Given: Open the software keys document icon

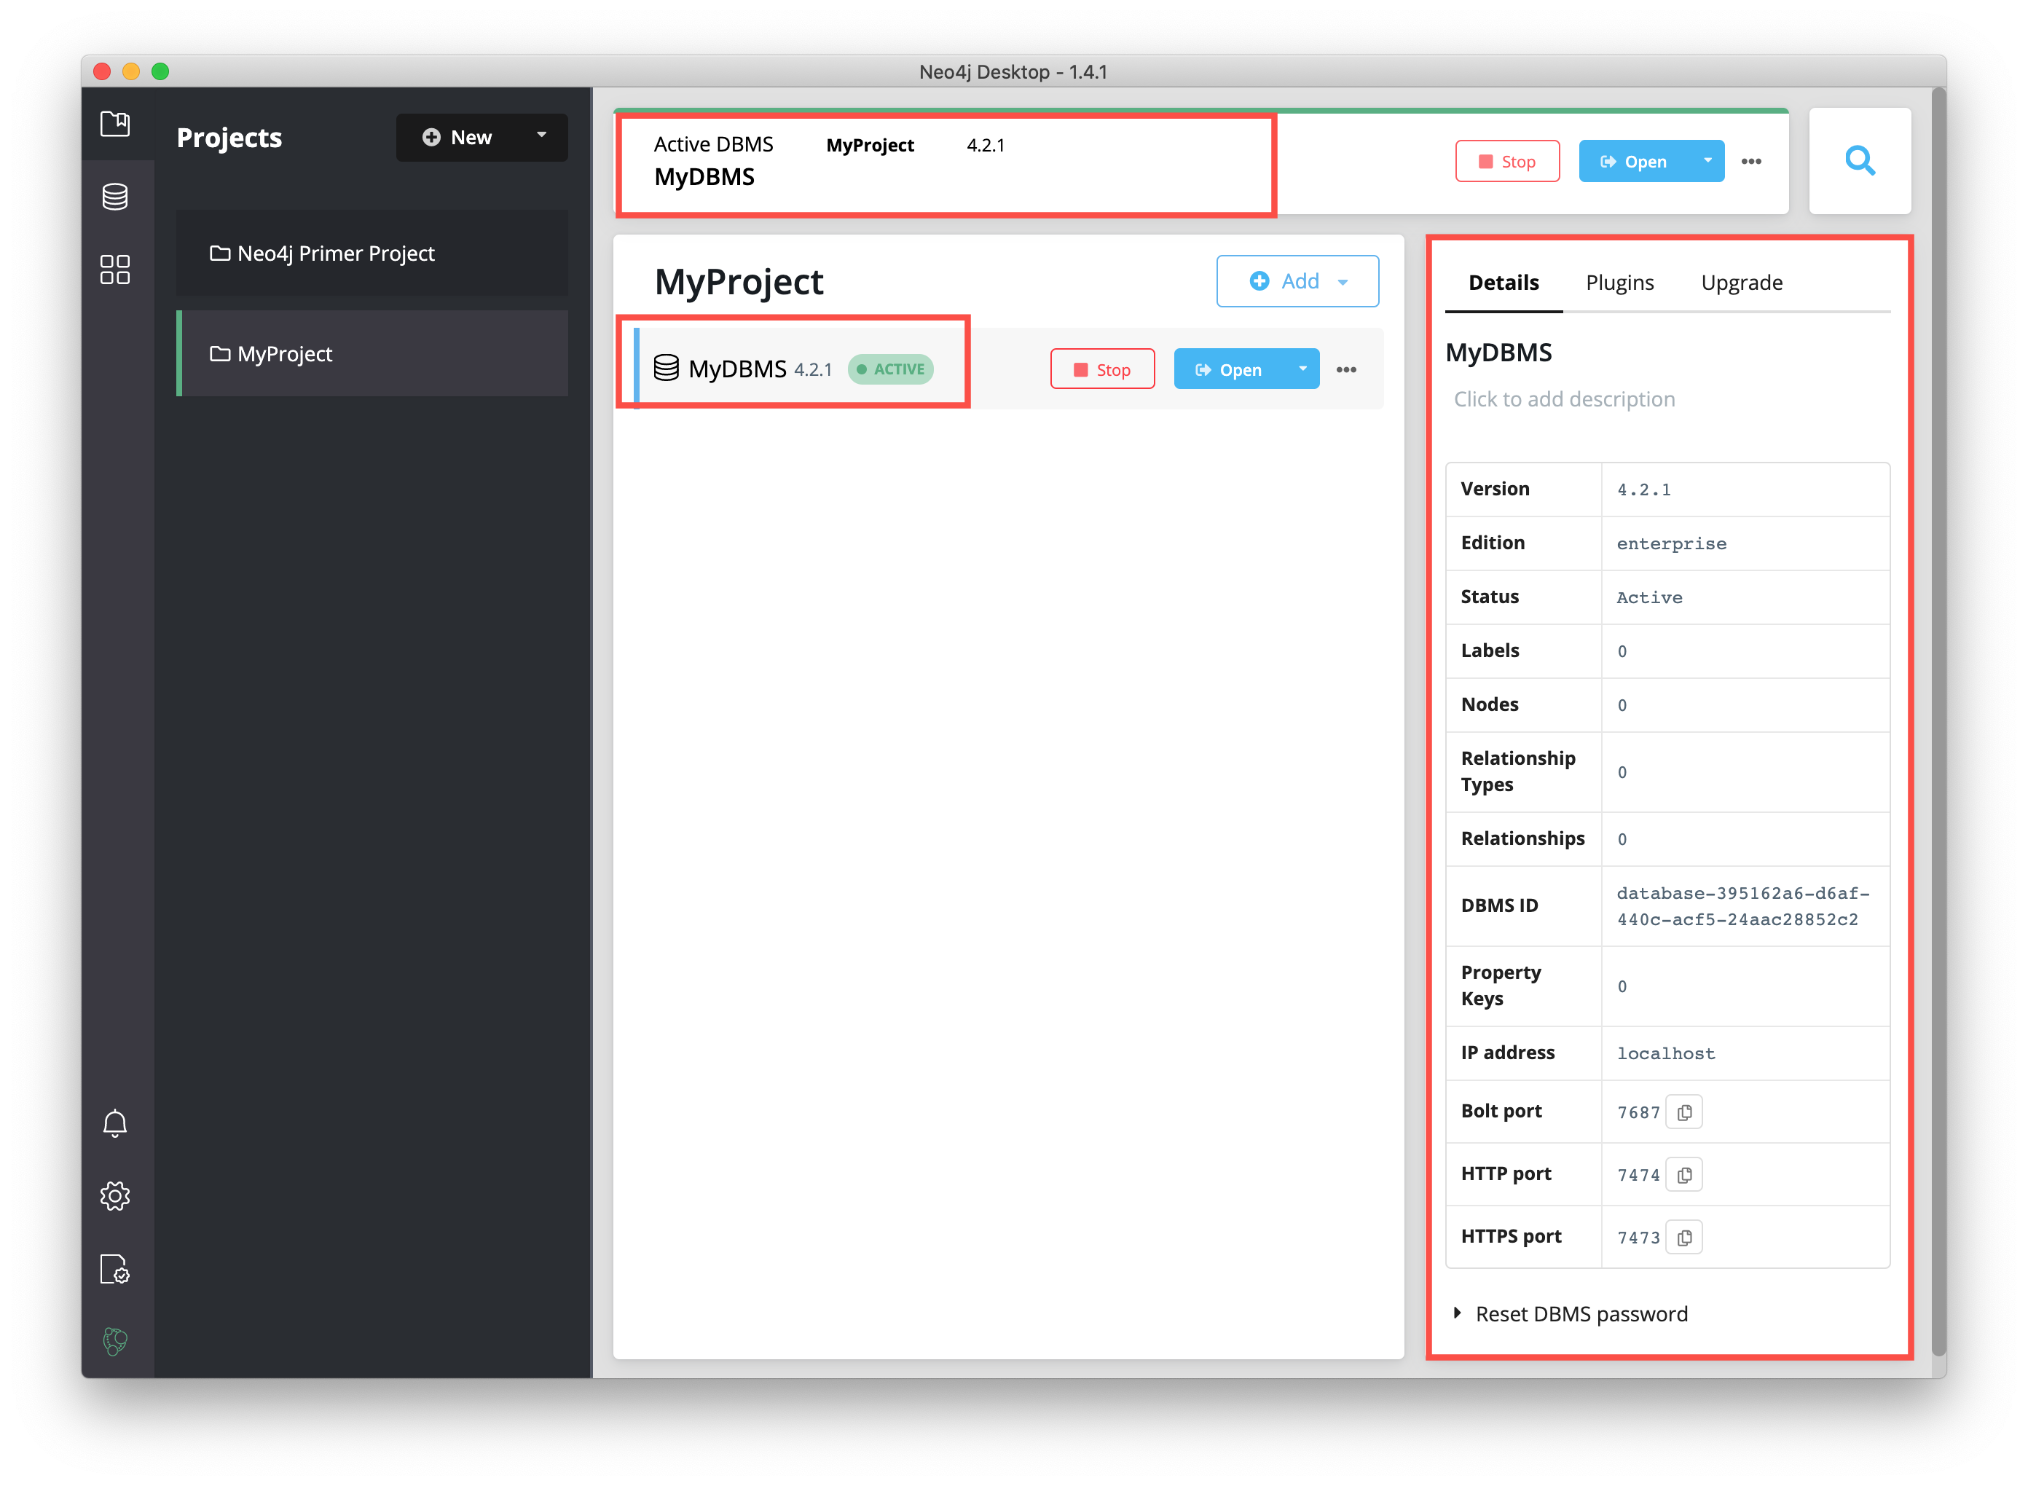Looking at the screenshot, I should (115, 1269).
